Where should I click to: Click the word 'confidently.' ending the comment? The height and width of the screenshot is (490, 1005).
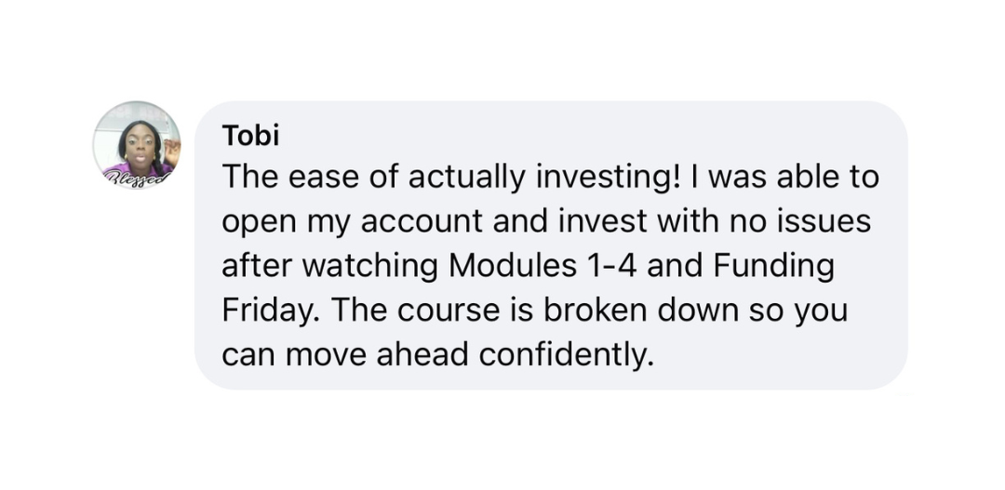[566, 355]
